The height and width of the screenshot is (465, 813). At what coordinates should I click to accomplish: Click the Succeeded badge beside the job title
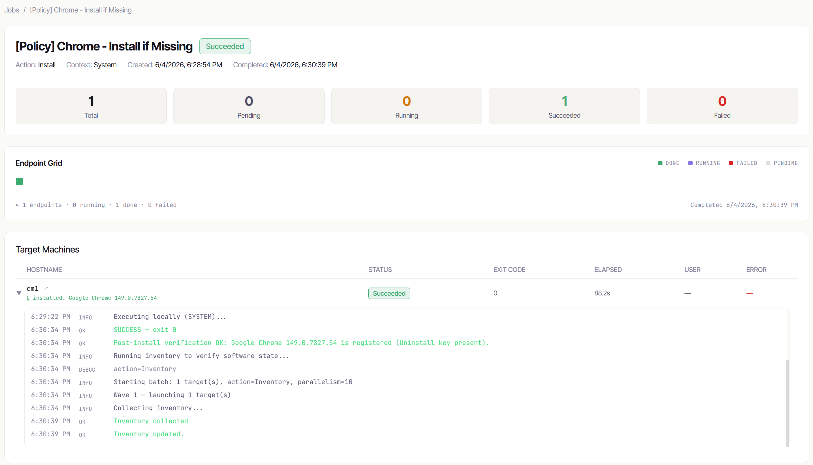tap(225, 46)
